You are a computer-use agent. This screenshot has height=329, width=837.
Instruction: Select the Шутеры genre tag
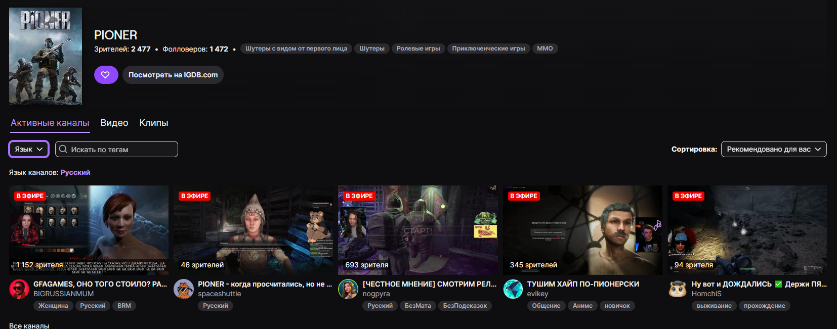tap(372, 49)
